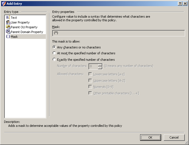Choose the Parent OU Property icon

point(8,27)
